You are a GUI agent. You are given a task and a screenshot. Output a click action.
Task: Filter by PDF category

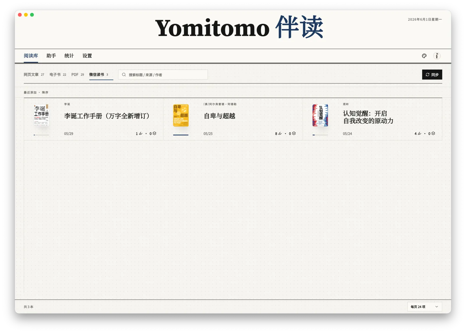[77, 75]
